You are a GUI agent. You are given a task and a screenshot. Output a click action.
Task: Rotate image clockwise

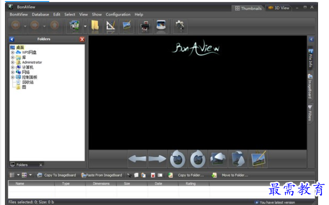pyautogui.click(x=198, y=159)
